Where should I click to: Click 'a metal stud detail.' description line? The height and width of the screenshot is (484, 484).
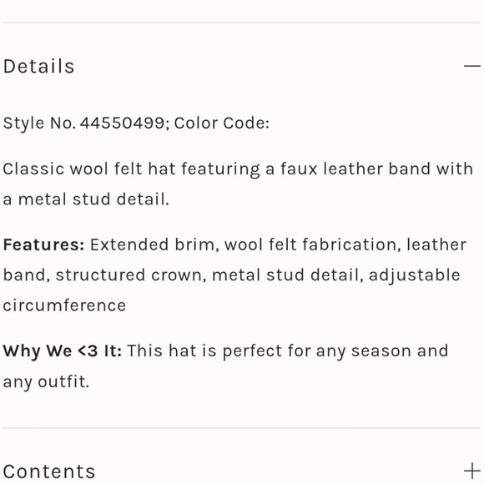pos(86,199)
